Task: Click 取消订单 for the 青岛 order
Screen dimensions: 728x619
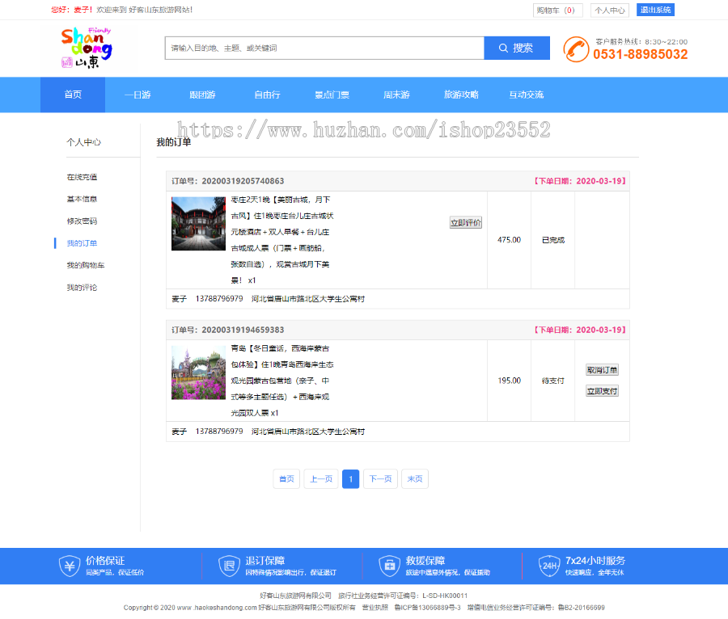Action: click(602, 370)
